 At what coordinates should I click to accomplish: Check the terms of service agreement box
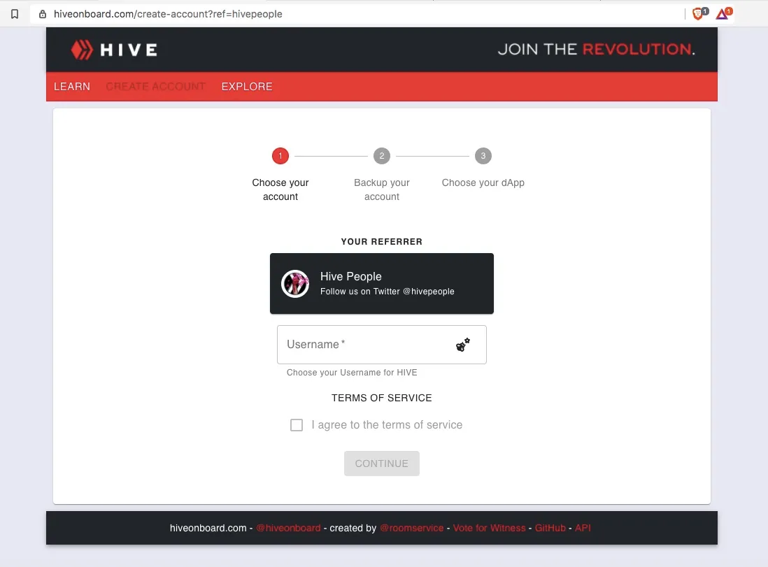click(297, 424)
